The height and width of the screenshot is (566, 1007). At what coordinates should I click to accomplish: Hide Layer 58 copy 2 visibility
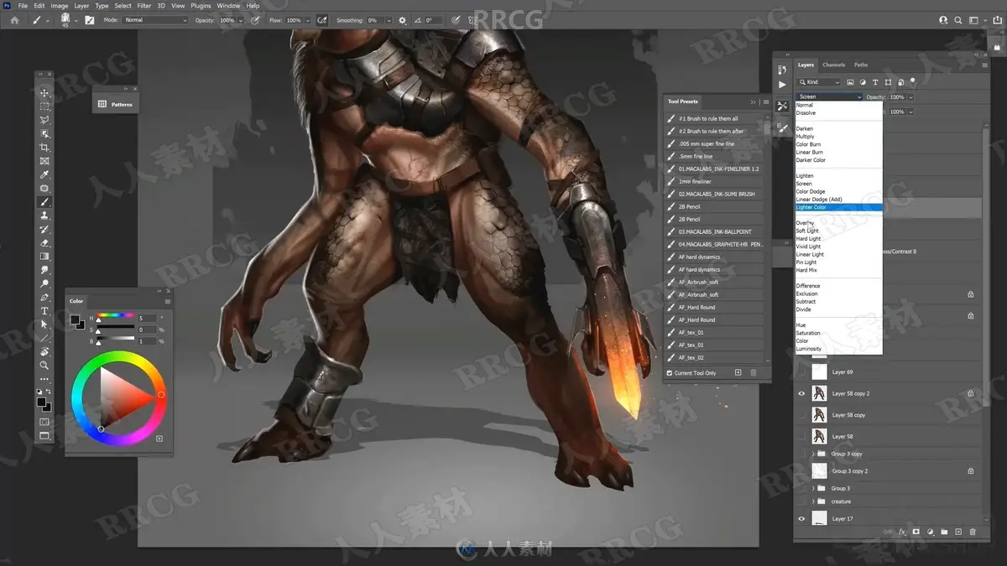[801, 393]
